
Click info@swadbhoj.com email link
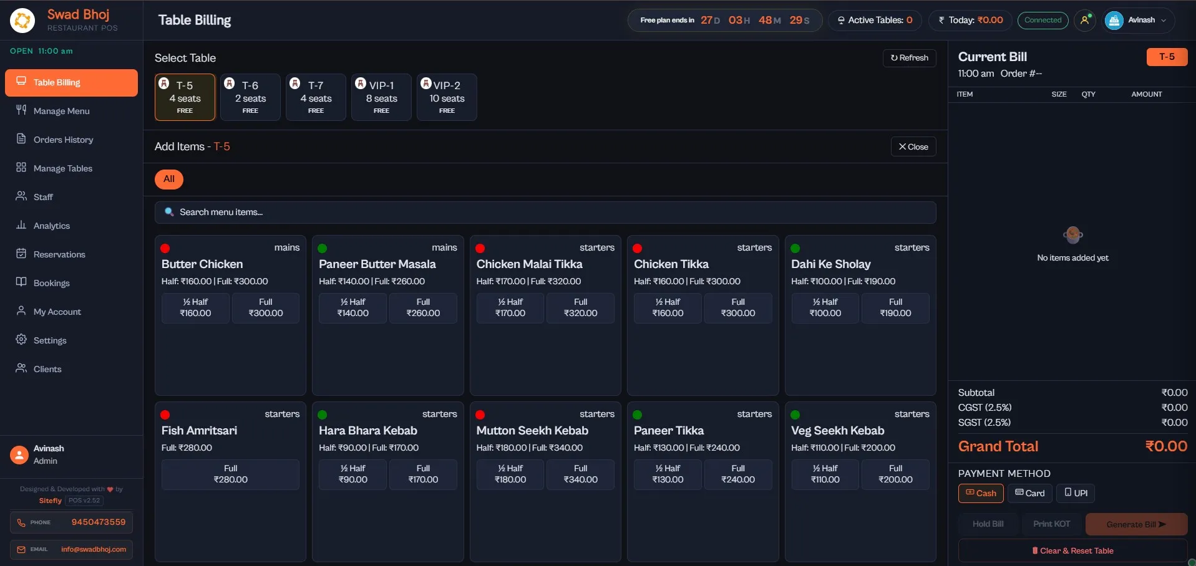click(94, 550)
